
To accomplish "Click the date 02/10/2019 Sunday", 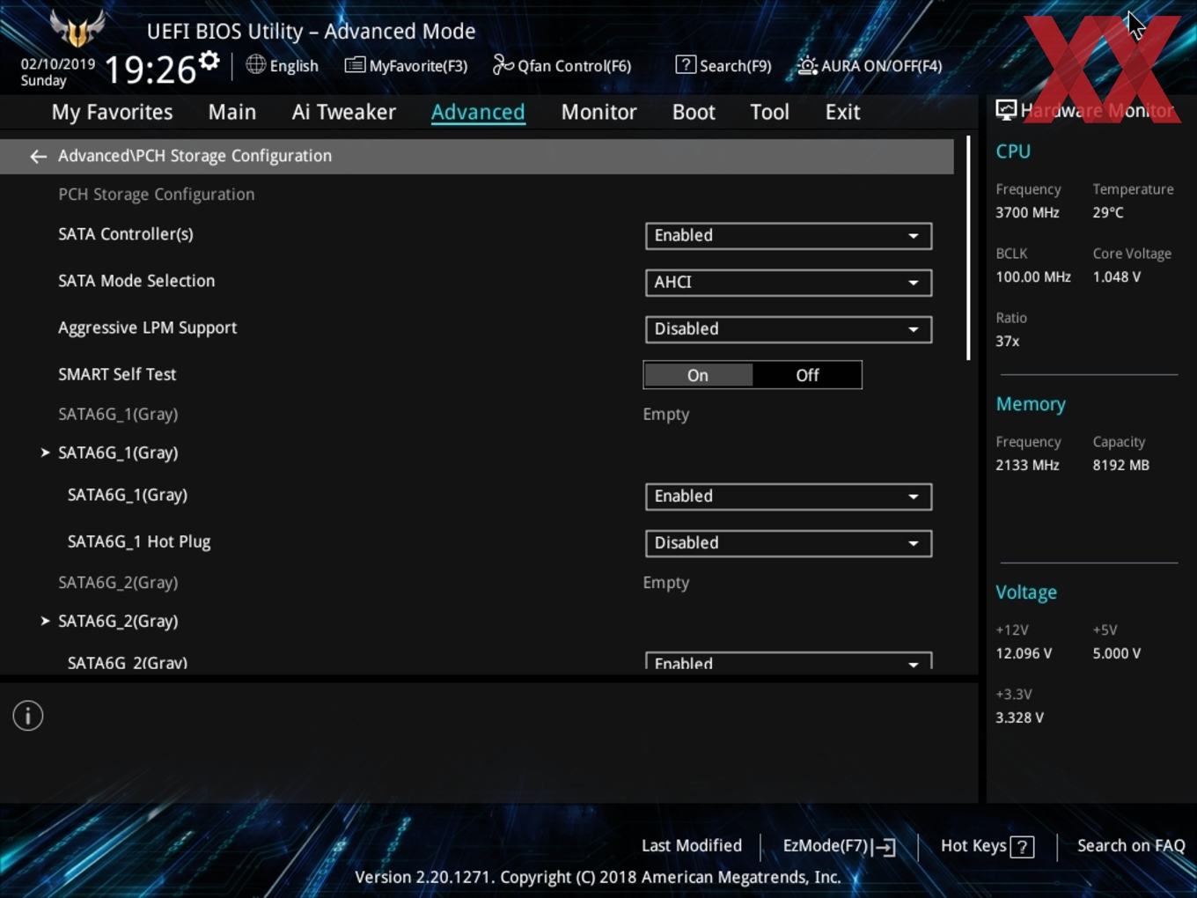I will (x=58, y=72).
